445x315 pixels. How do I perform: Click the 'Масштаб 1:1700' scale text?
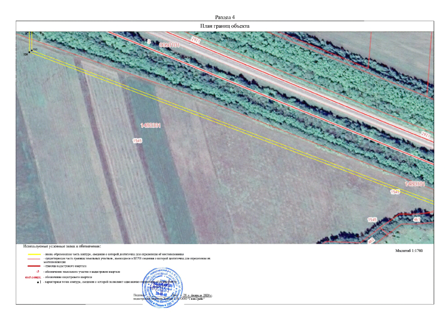(409, 251)
